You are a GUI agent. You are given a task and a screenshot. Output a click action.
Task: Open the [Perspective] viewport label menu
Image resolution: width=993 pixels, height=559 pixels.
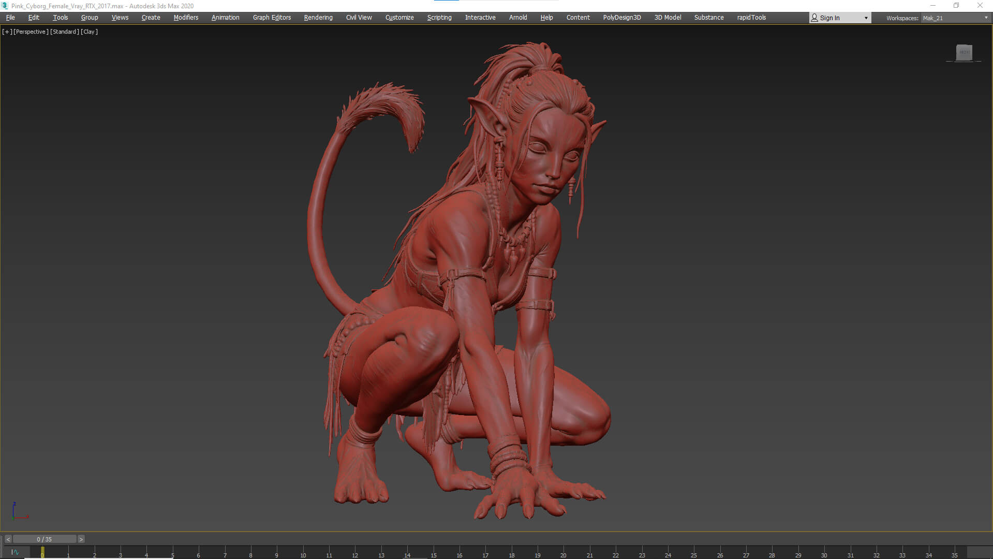click(31, 32)
